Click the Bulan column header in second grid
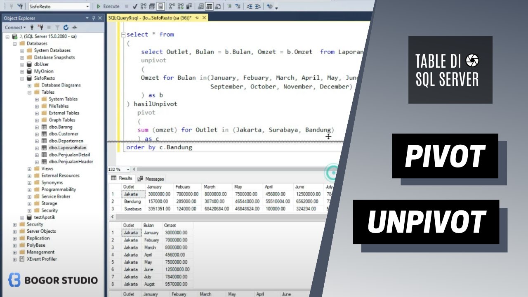The image size is (528, 297). (x=148, y=225)
